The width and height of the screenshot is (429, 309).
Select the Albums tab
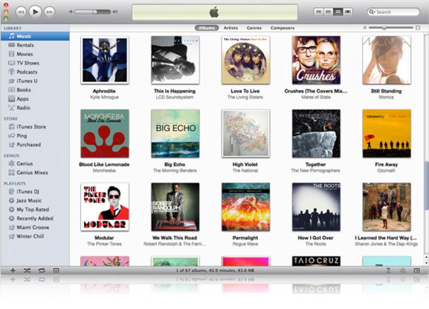[206, 28]
